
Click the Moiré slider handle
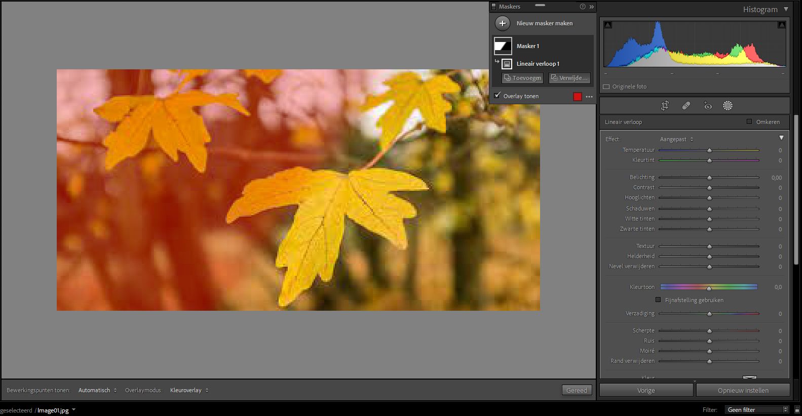709,351
